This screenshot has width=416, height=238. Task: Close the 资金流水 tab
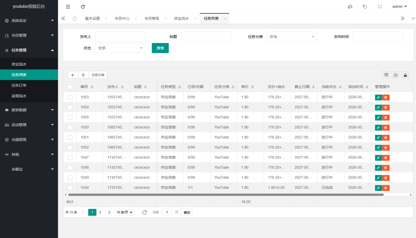click(x=195, y=18)
